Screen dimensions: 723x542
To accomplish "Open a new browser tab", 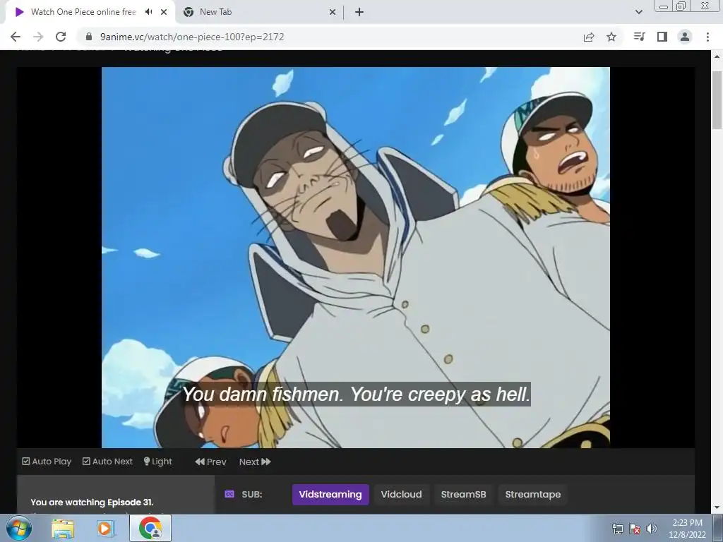I will (359, 12).
